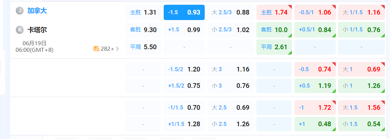The image size is (390, 139).
Task: Select 小 2.5 odds 1.26
Action: point(231,124)
